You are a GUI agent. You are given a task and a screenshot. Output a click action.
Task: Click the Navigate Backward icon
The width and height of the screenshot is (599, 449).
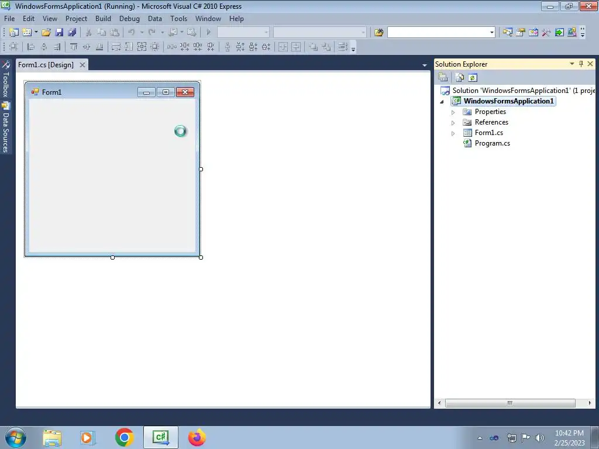[173, 33]
